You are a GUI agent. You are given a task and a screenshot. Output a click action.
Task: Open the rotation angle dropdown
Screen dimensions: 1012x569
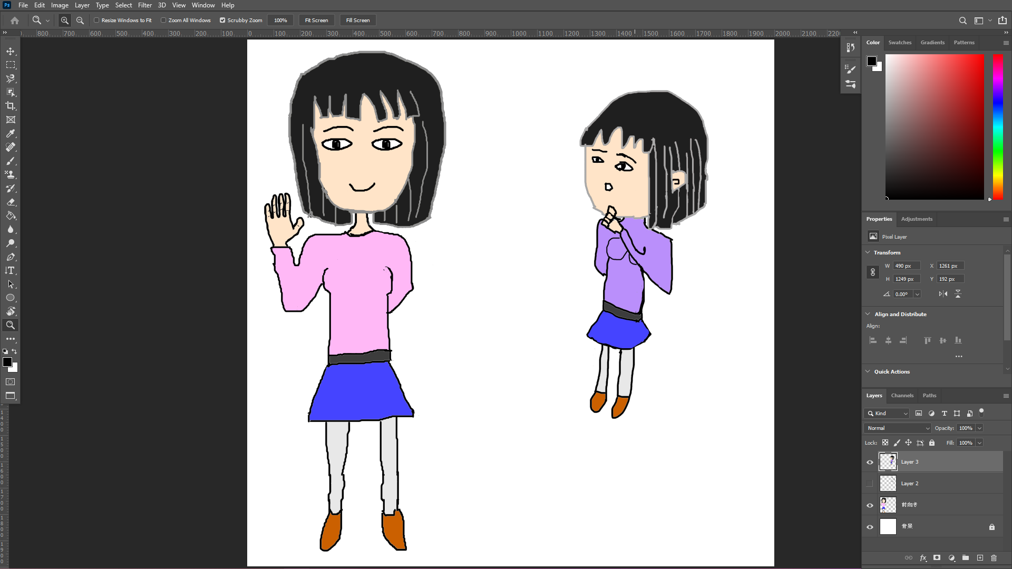918,294
